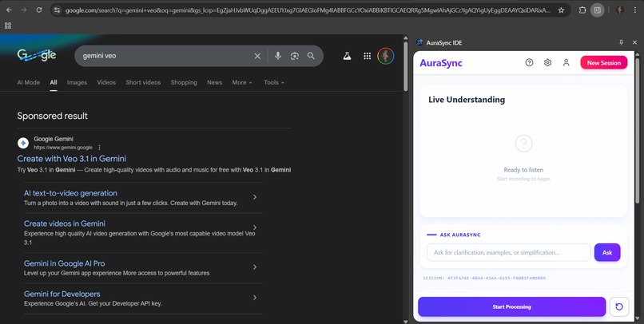Click the Sponsored result heading

click(x=52, y=116)
